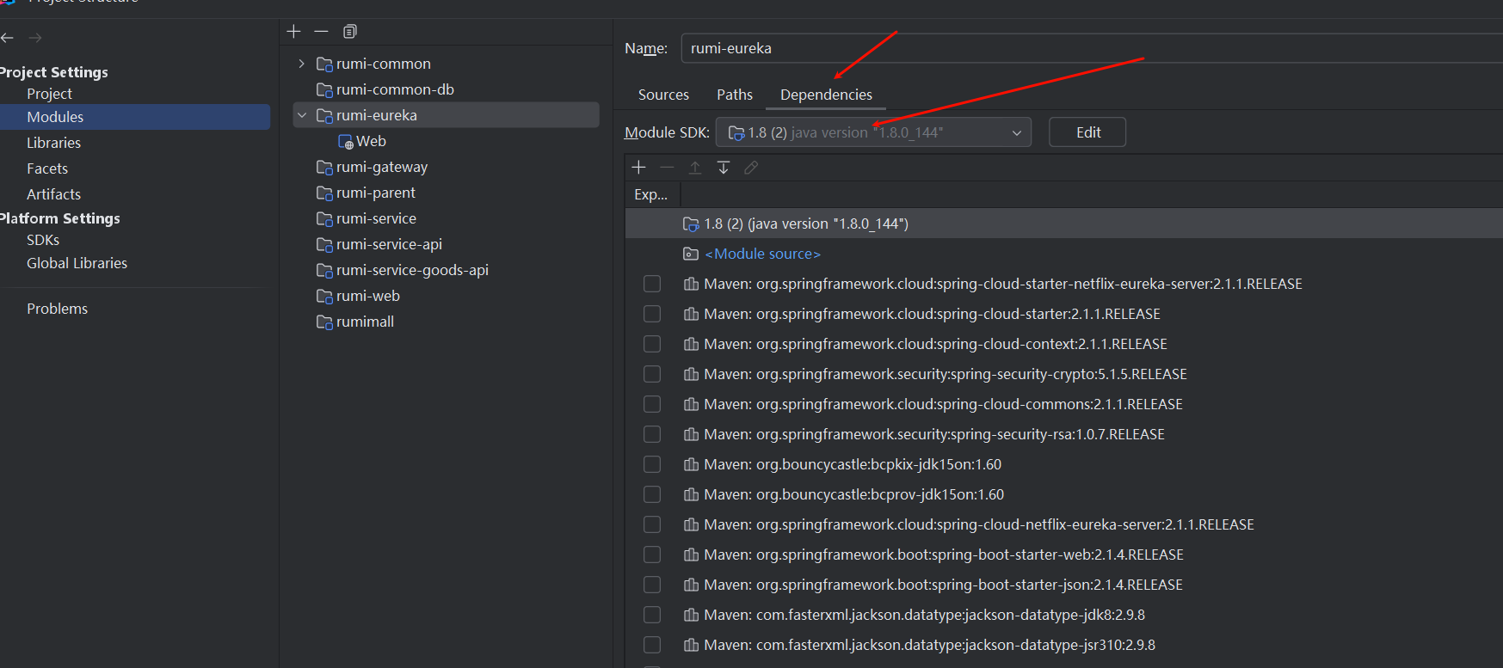The image size is (1503, 668).
Task: Toggle export for spring-cloud-starter-netflix-eureka-server
Action: coord(652,284)
